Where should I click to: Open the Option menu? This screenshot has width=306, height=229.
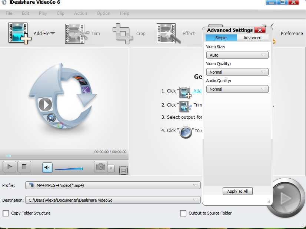(103, 13)
